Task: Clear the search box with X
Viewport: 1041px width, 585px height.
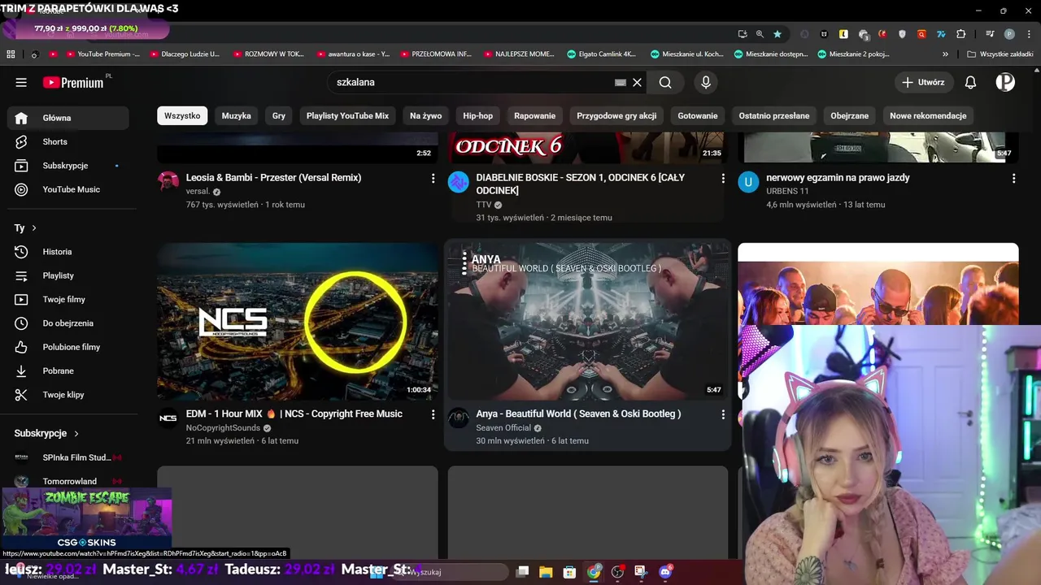Action: [638, 82]
